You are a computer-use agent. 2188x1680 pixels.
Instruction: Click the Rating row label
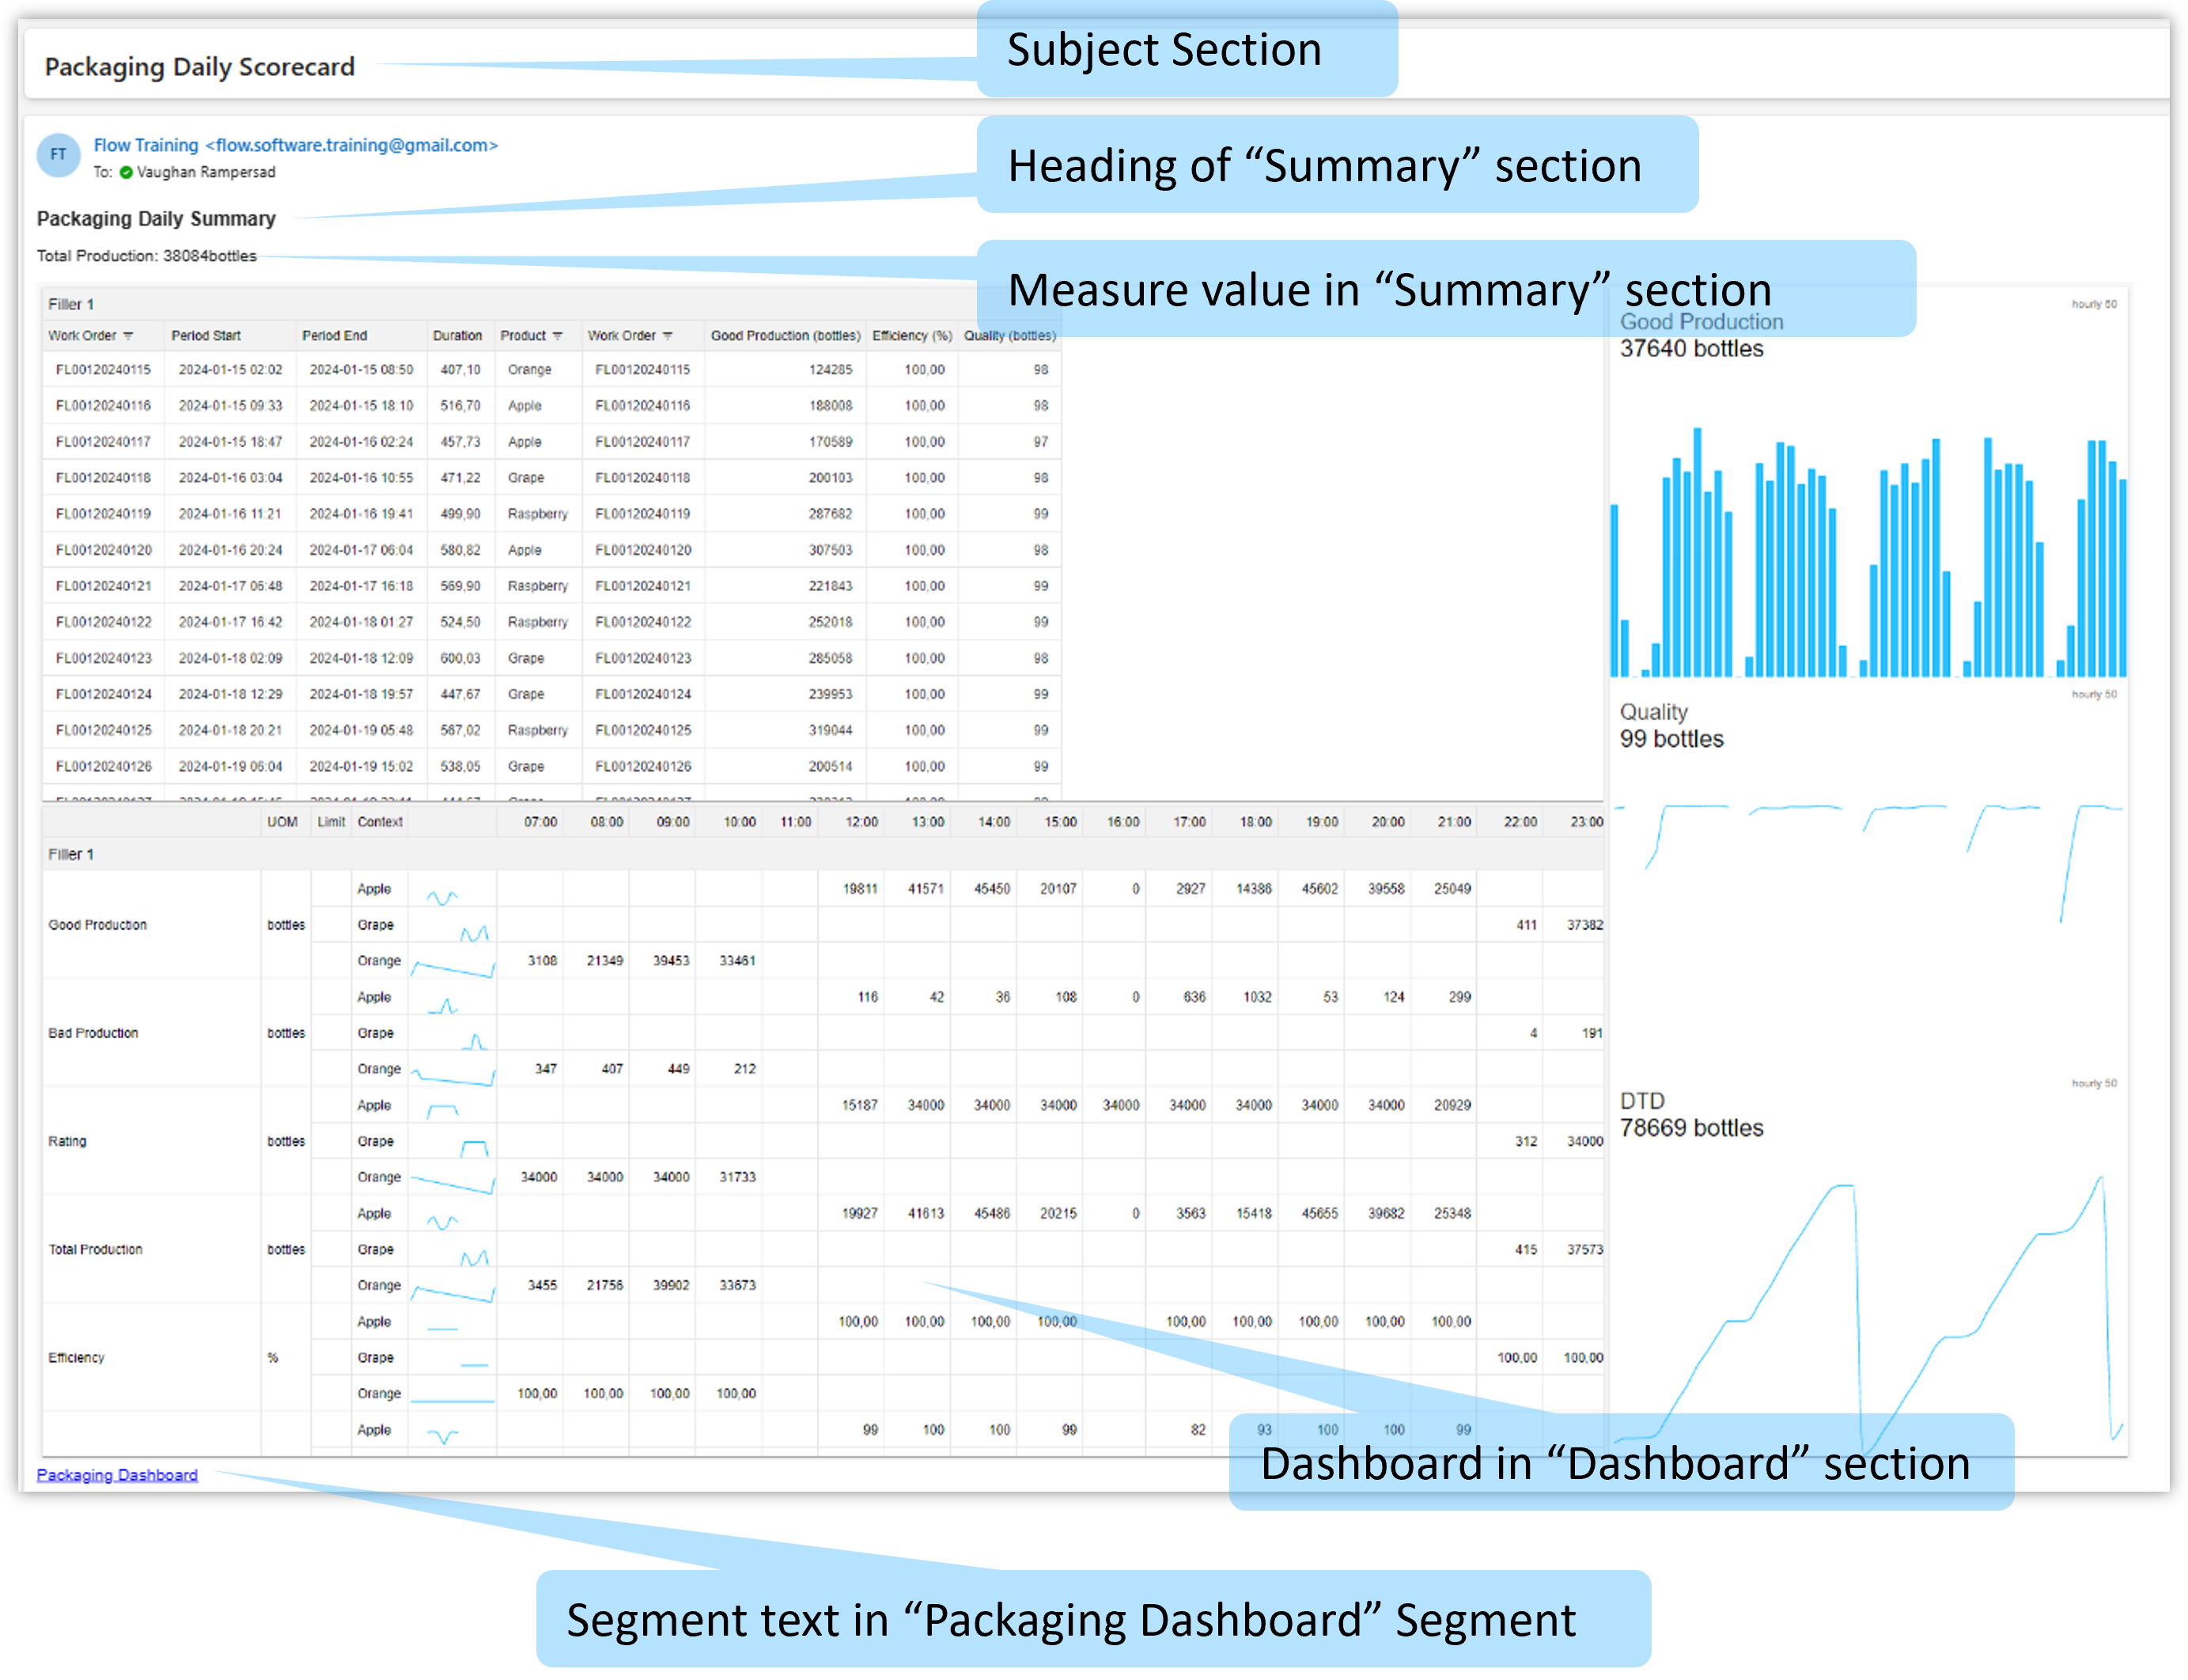coord(67,1141)
